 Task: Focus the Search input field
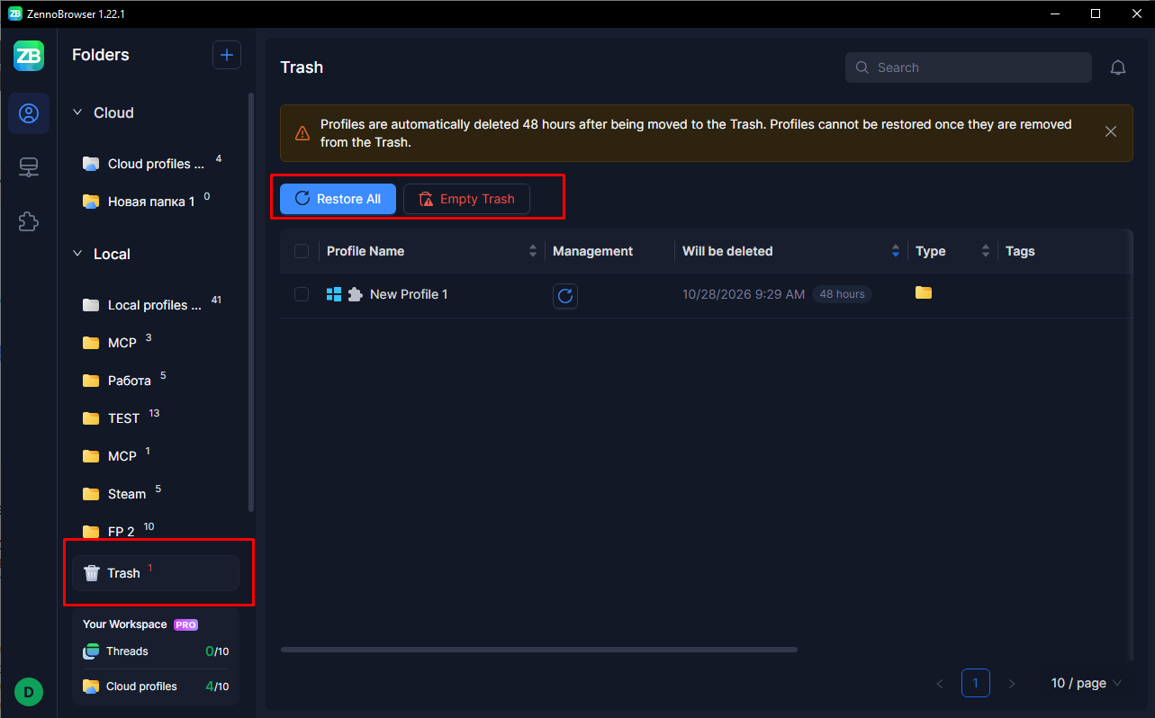968,67
